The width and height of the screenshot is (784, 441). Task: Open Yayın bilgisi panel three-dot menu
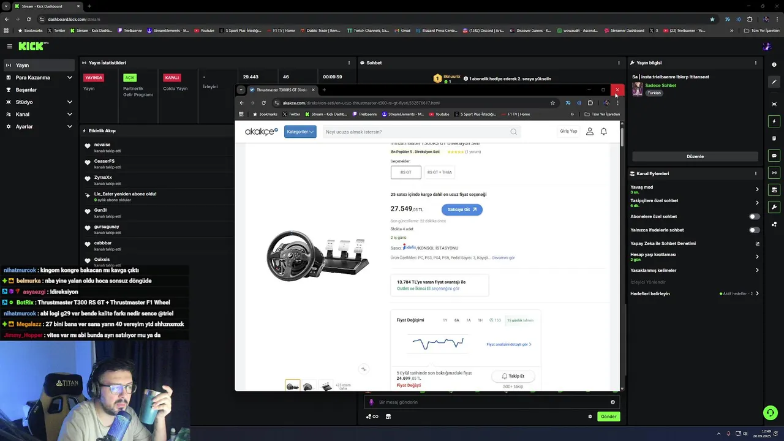755,62
